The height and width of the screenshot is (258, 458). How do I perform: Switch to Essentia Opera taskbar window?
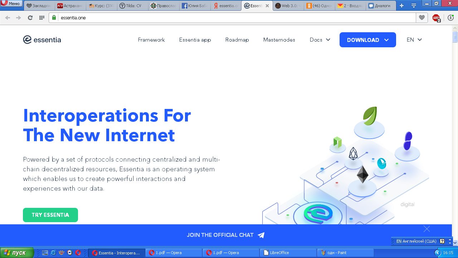117,253
